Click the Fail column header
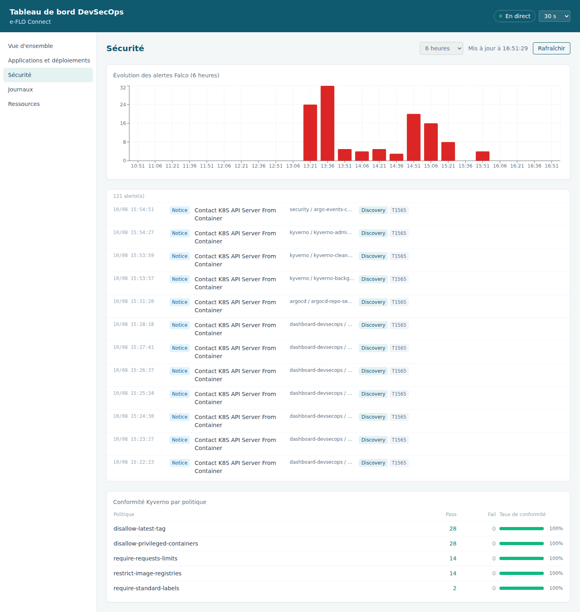Image resolution: width=580 pixels, height=612 pixels. tap(492, 514)
